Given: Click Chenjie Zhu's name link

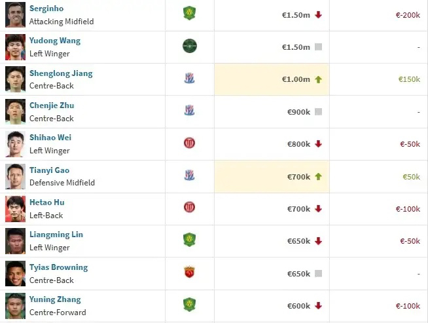Looking at the screenshot, I should (x=52, y=105).
